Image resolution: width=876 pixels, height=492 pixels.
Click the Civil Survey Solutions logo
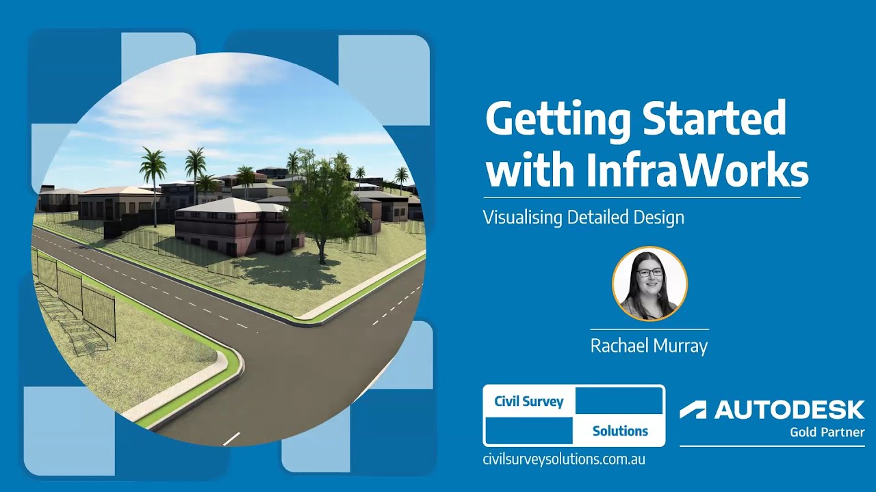point(574,415)
